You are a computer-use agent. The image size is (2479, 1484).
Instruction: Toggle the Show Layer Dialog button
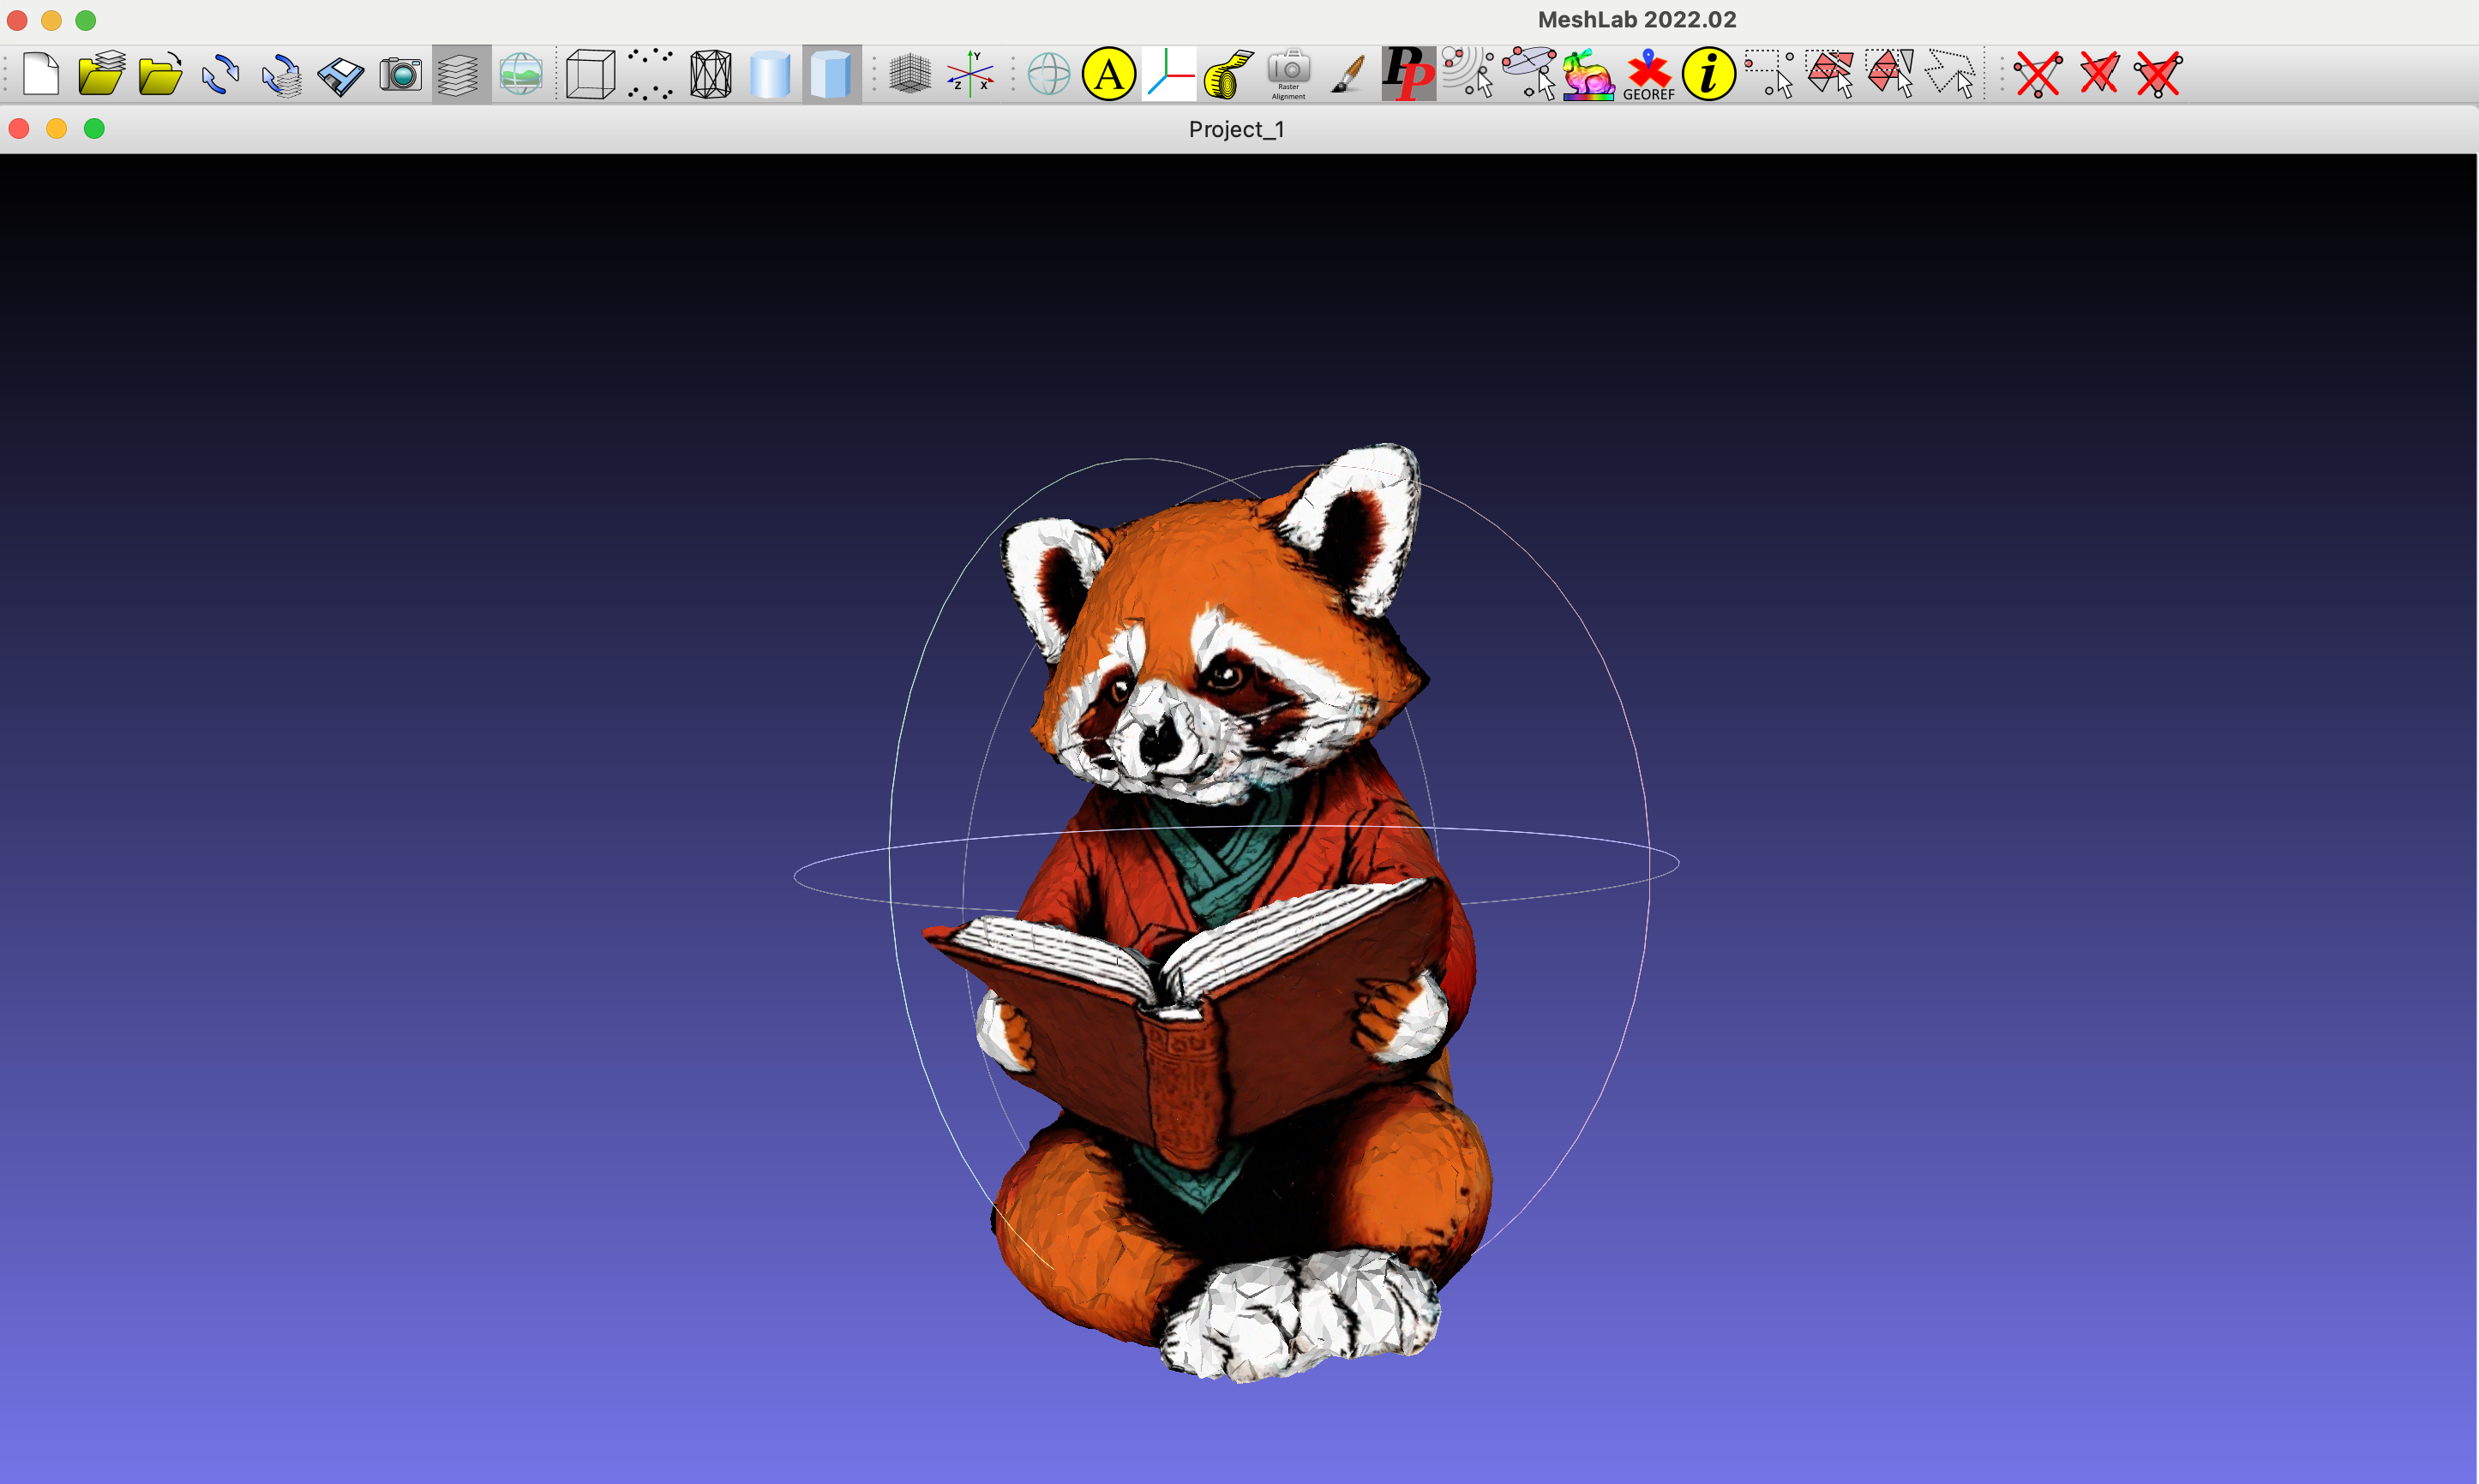pyautogui.click(x=460, y=74)
